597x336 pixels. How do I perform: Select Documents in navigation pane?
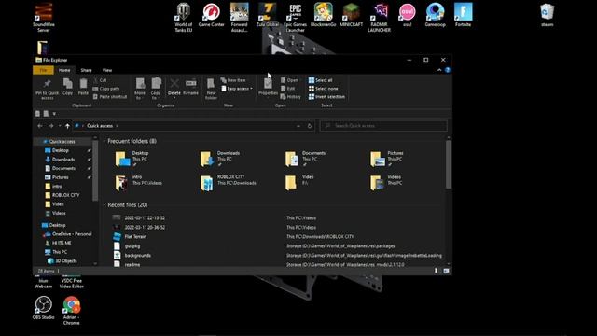[62, 168]
